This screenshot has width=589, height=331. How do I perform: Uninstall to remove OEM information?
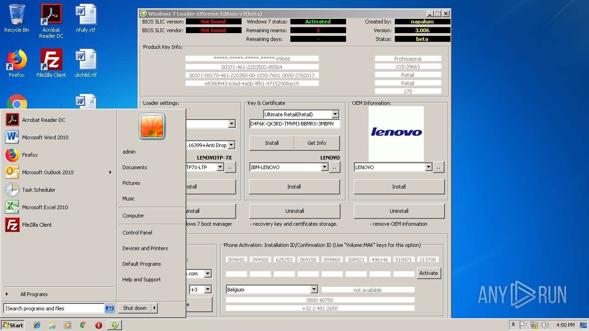pyautogui.click(x=399, y=211)
